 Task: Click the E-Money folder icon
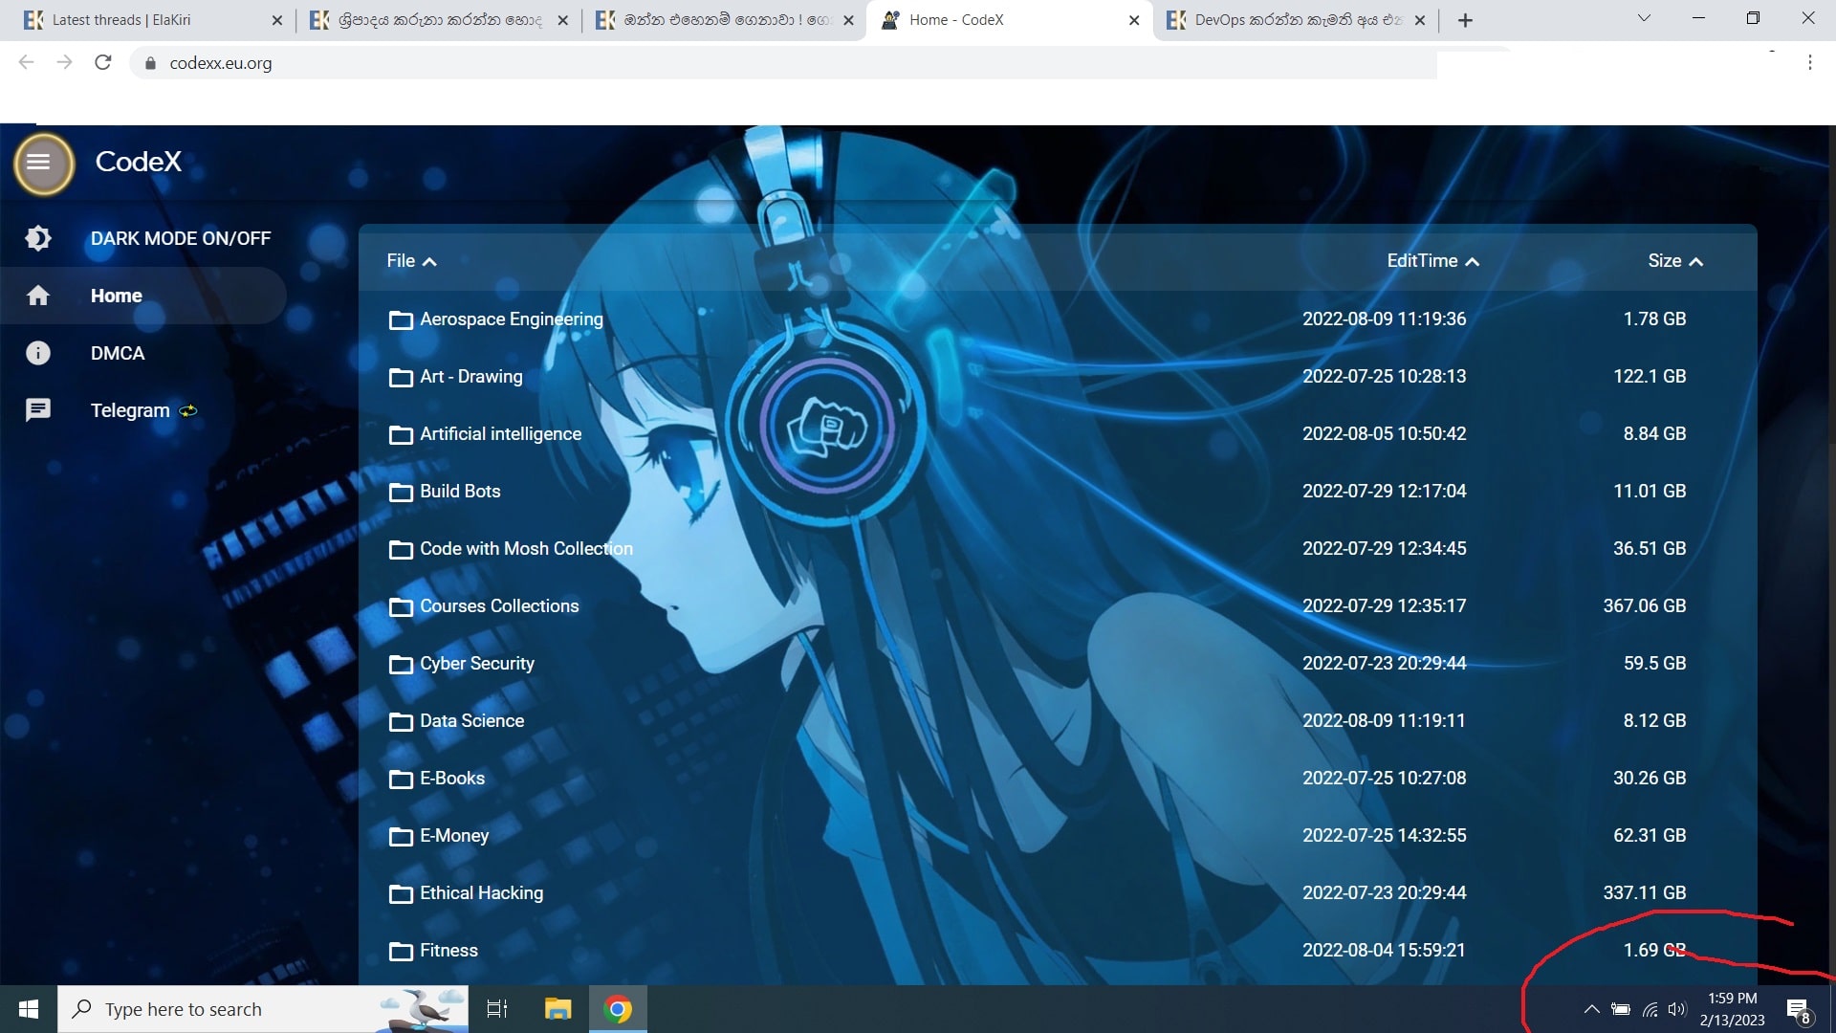pyautogui.click(x=401, y=837)
